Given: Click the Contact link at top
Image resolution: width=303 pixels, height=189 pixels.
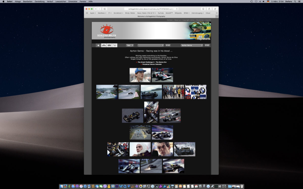Looking at the screenshot, I should click(170, 20).
